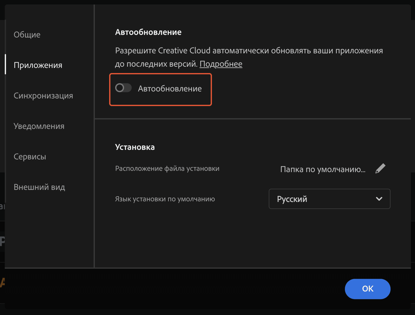The image size is (415, 315).
Task: Click the chevron arrow in the language dropdown
Action: click(379, 199)
